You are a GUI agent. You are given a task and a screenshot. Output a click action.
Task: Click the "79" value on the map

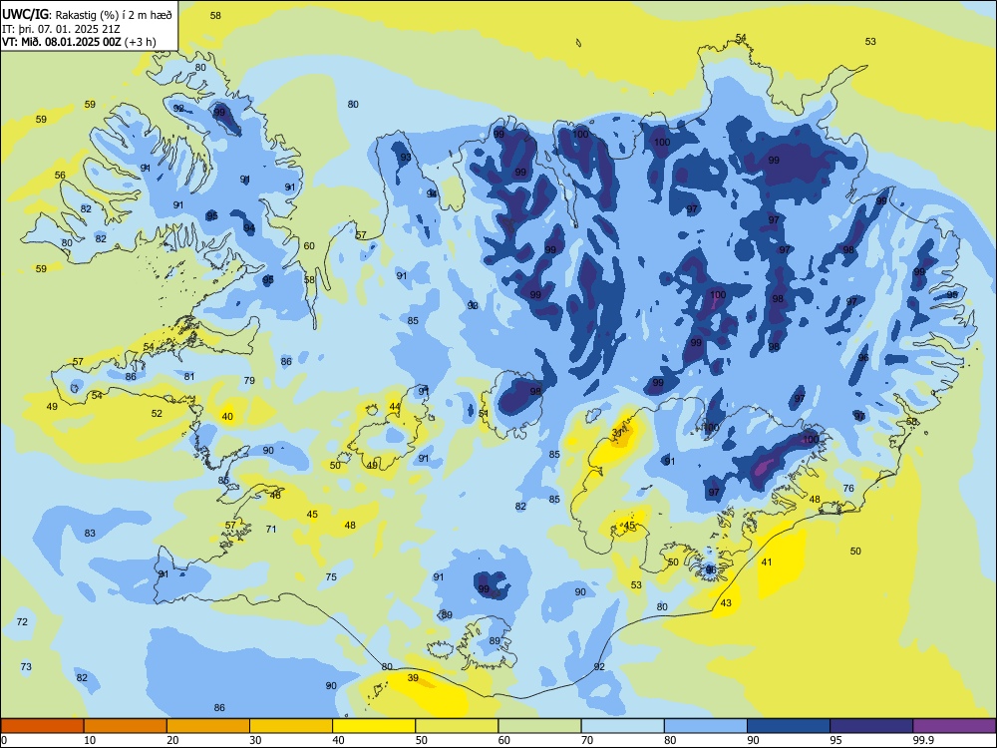(249, 380)
